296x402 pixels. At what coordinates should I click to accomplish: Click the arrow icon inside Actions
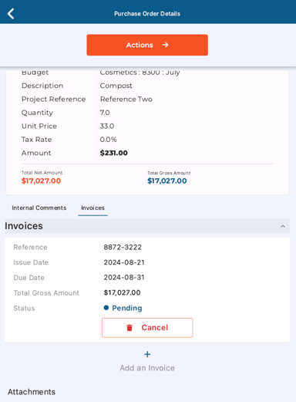[165, 45]
